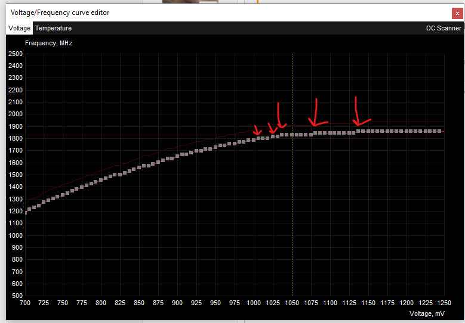Screen dimensions: 465x323
Task: Click the 875 voltage axis label
Action: tap(158, 303)
